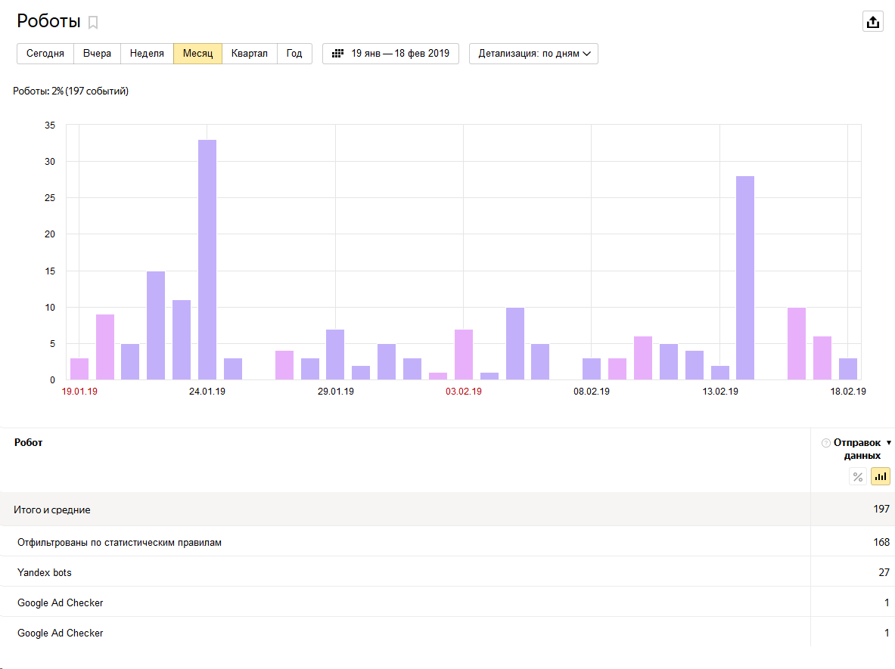Click sort arrow next to Отправок данных
This screenshot has height=669, width=895.
click(889, 443)
